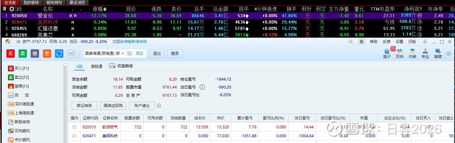Image resolution: width=455 pixels, height=143 pixels.
Task: Click the 换手 column header in watchlist
Action: [x=291, y=9]
